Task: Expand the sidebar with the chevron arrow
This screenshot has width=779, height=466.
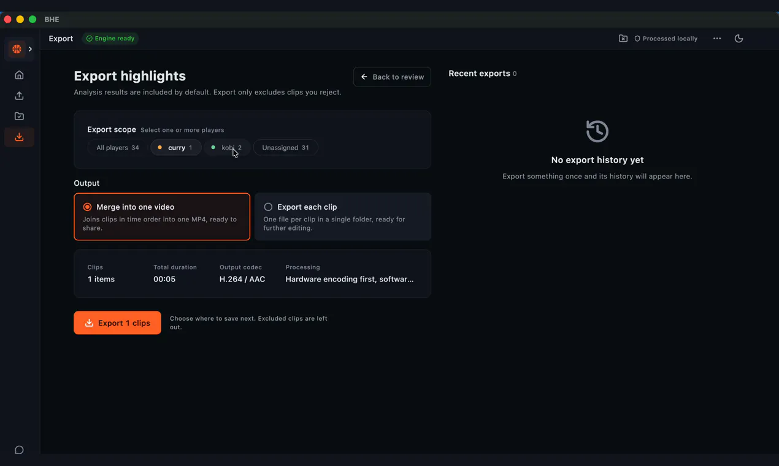Action: click(30, 49)
